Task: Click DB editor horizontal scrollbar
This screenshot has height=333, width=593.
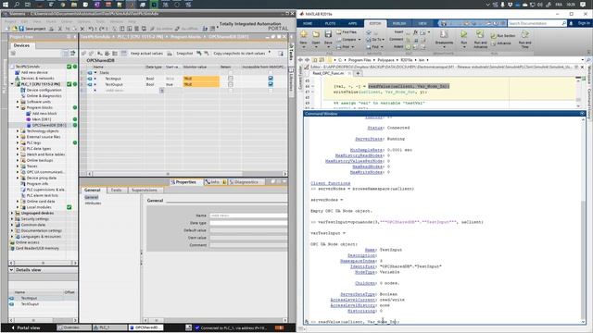Action: (187, 174)
